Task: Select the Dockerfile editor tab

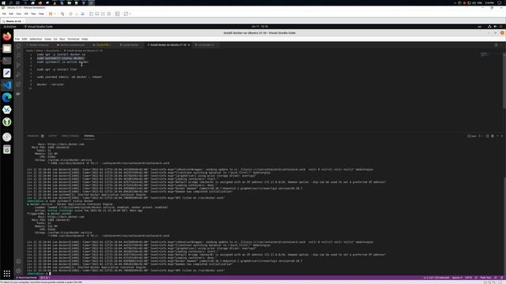Action: tap(102, 45)
